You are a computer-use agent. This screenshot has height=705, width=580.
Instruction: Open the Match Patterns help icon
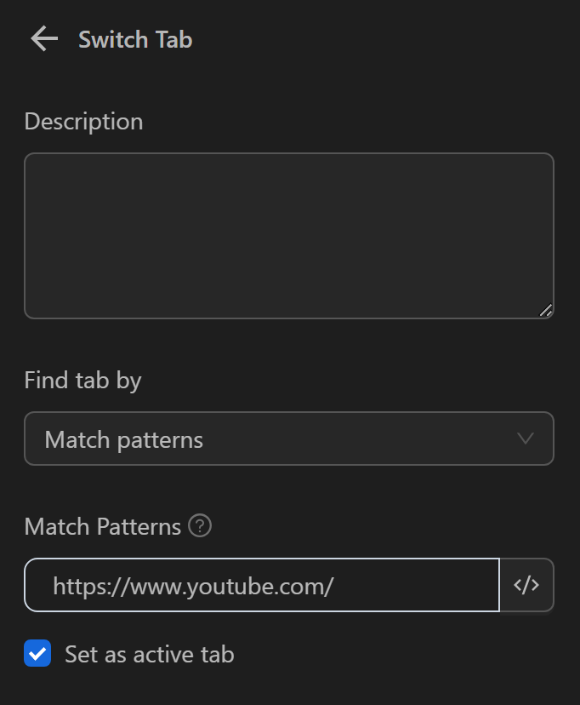(x=200, y=526)
